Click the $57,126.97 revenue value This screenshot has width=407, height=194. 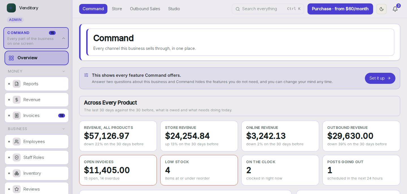click(x=107, y=136)
